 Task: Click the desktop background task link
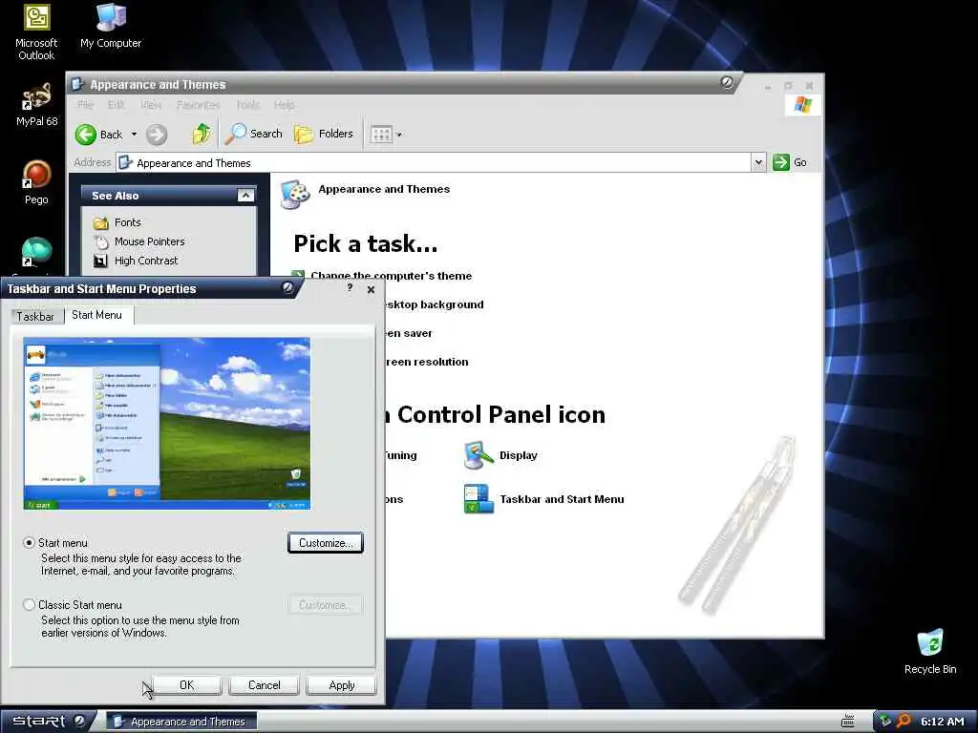[x=433, y=304]
